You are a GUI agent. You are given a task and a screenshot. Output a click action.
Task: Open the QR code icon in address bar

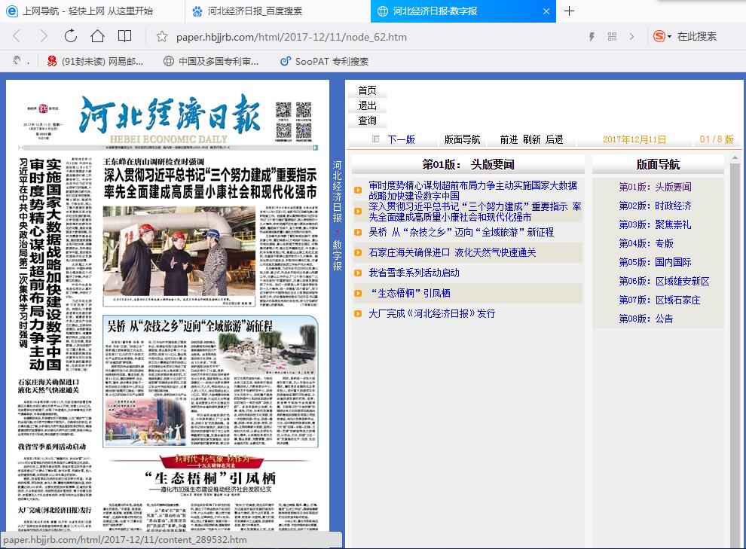612,37
